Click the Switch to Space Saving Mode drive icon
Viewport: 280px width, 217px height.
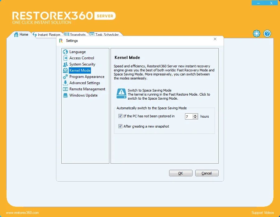point(121,93)
